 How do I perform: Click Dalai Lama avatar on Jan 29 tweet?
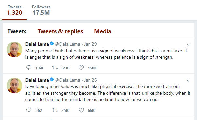pyautogui.click(x=14, y=50)
